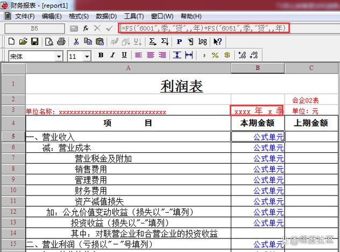Image resolution: width=340 pixels, height=252 pixels.
Task: Click the document icon left of 文件(F)
Action: click(x=8, y=16)
